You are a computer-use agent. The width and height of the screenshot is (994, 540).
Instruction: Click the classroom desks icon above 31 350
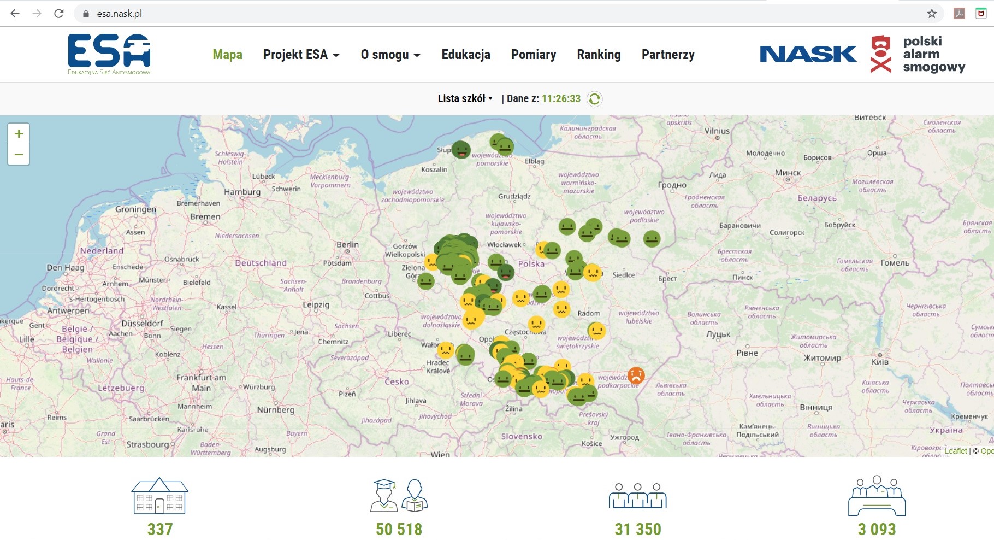tap(637, 496)
